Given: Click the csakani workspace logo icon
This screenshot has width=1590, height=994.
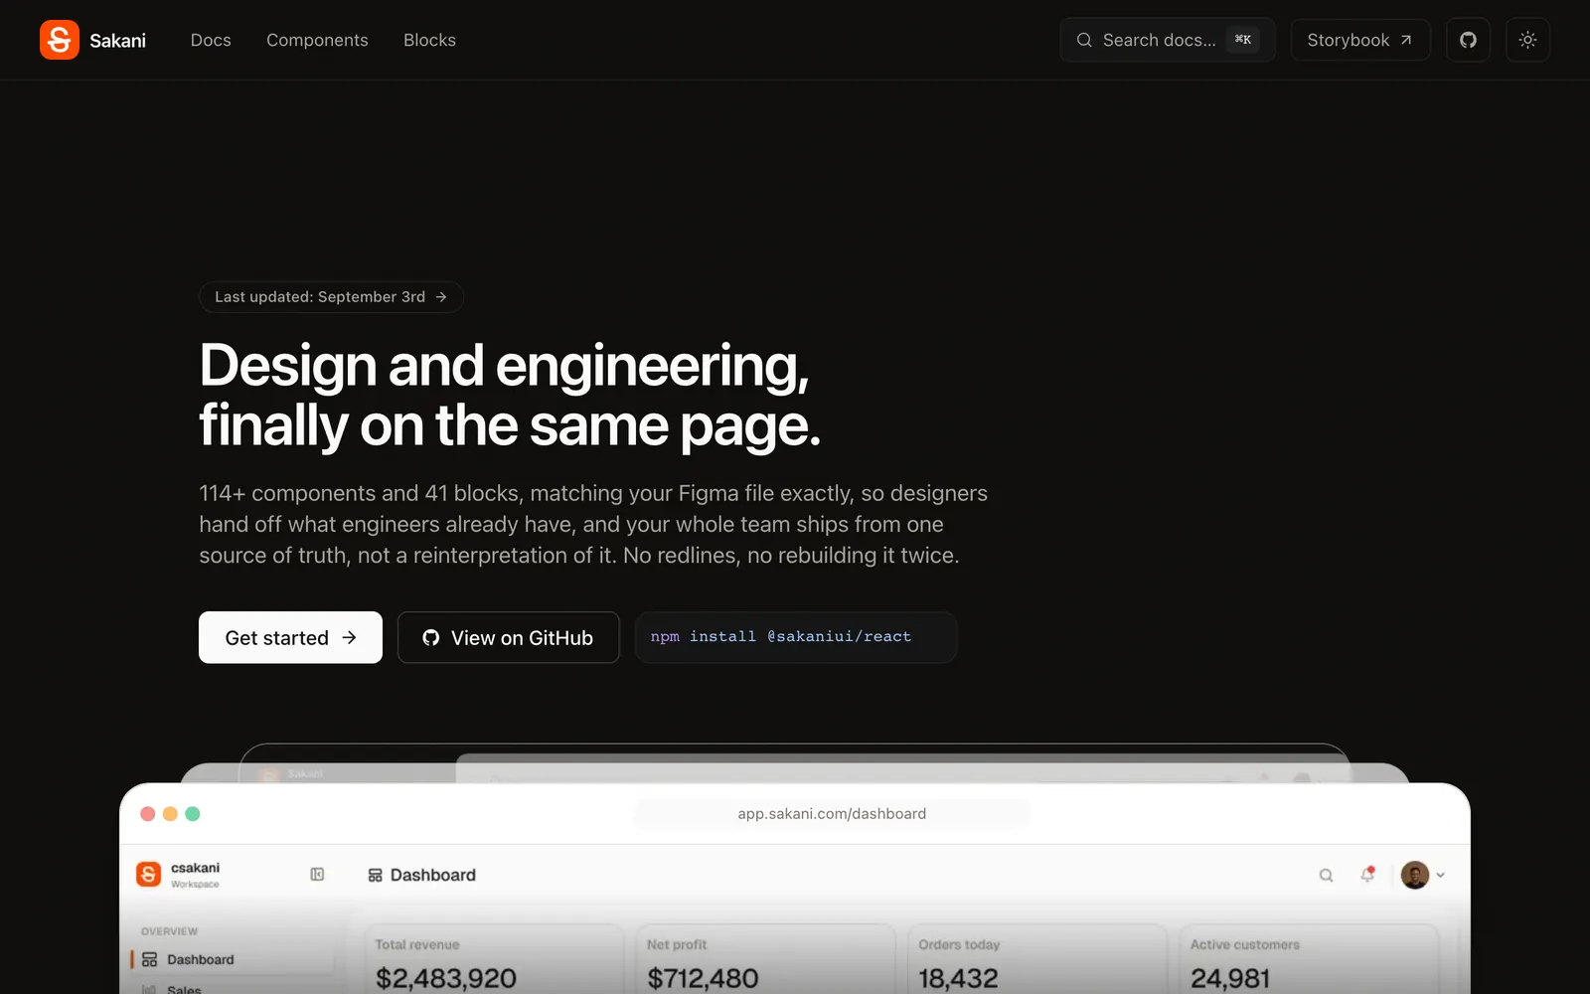Looking at the screenshot, I should click(148, 874).
